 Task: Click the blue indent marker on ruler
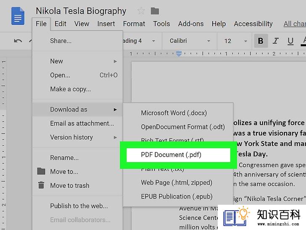179,53
